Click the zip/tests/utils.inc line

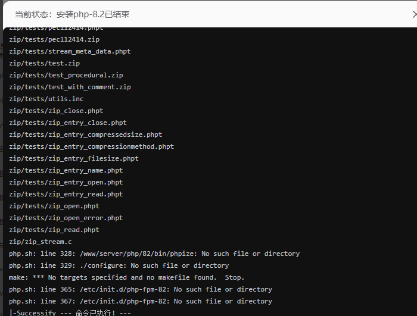coord(46,99)
